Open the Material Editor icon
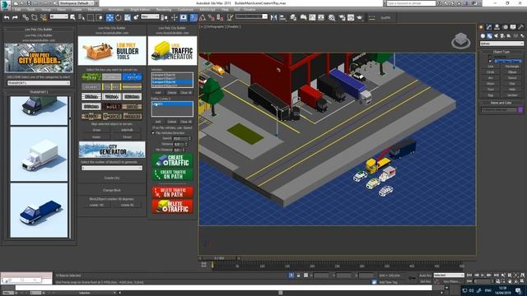The height and width of the screenshot is (296, 527). tap(332, 17)
